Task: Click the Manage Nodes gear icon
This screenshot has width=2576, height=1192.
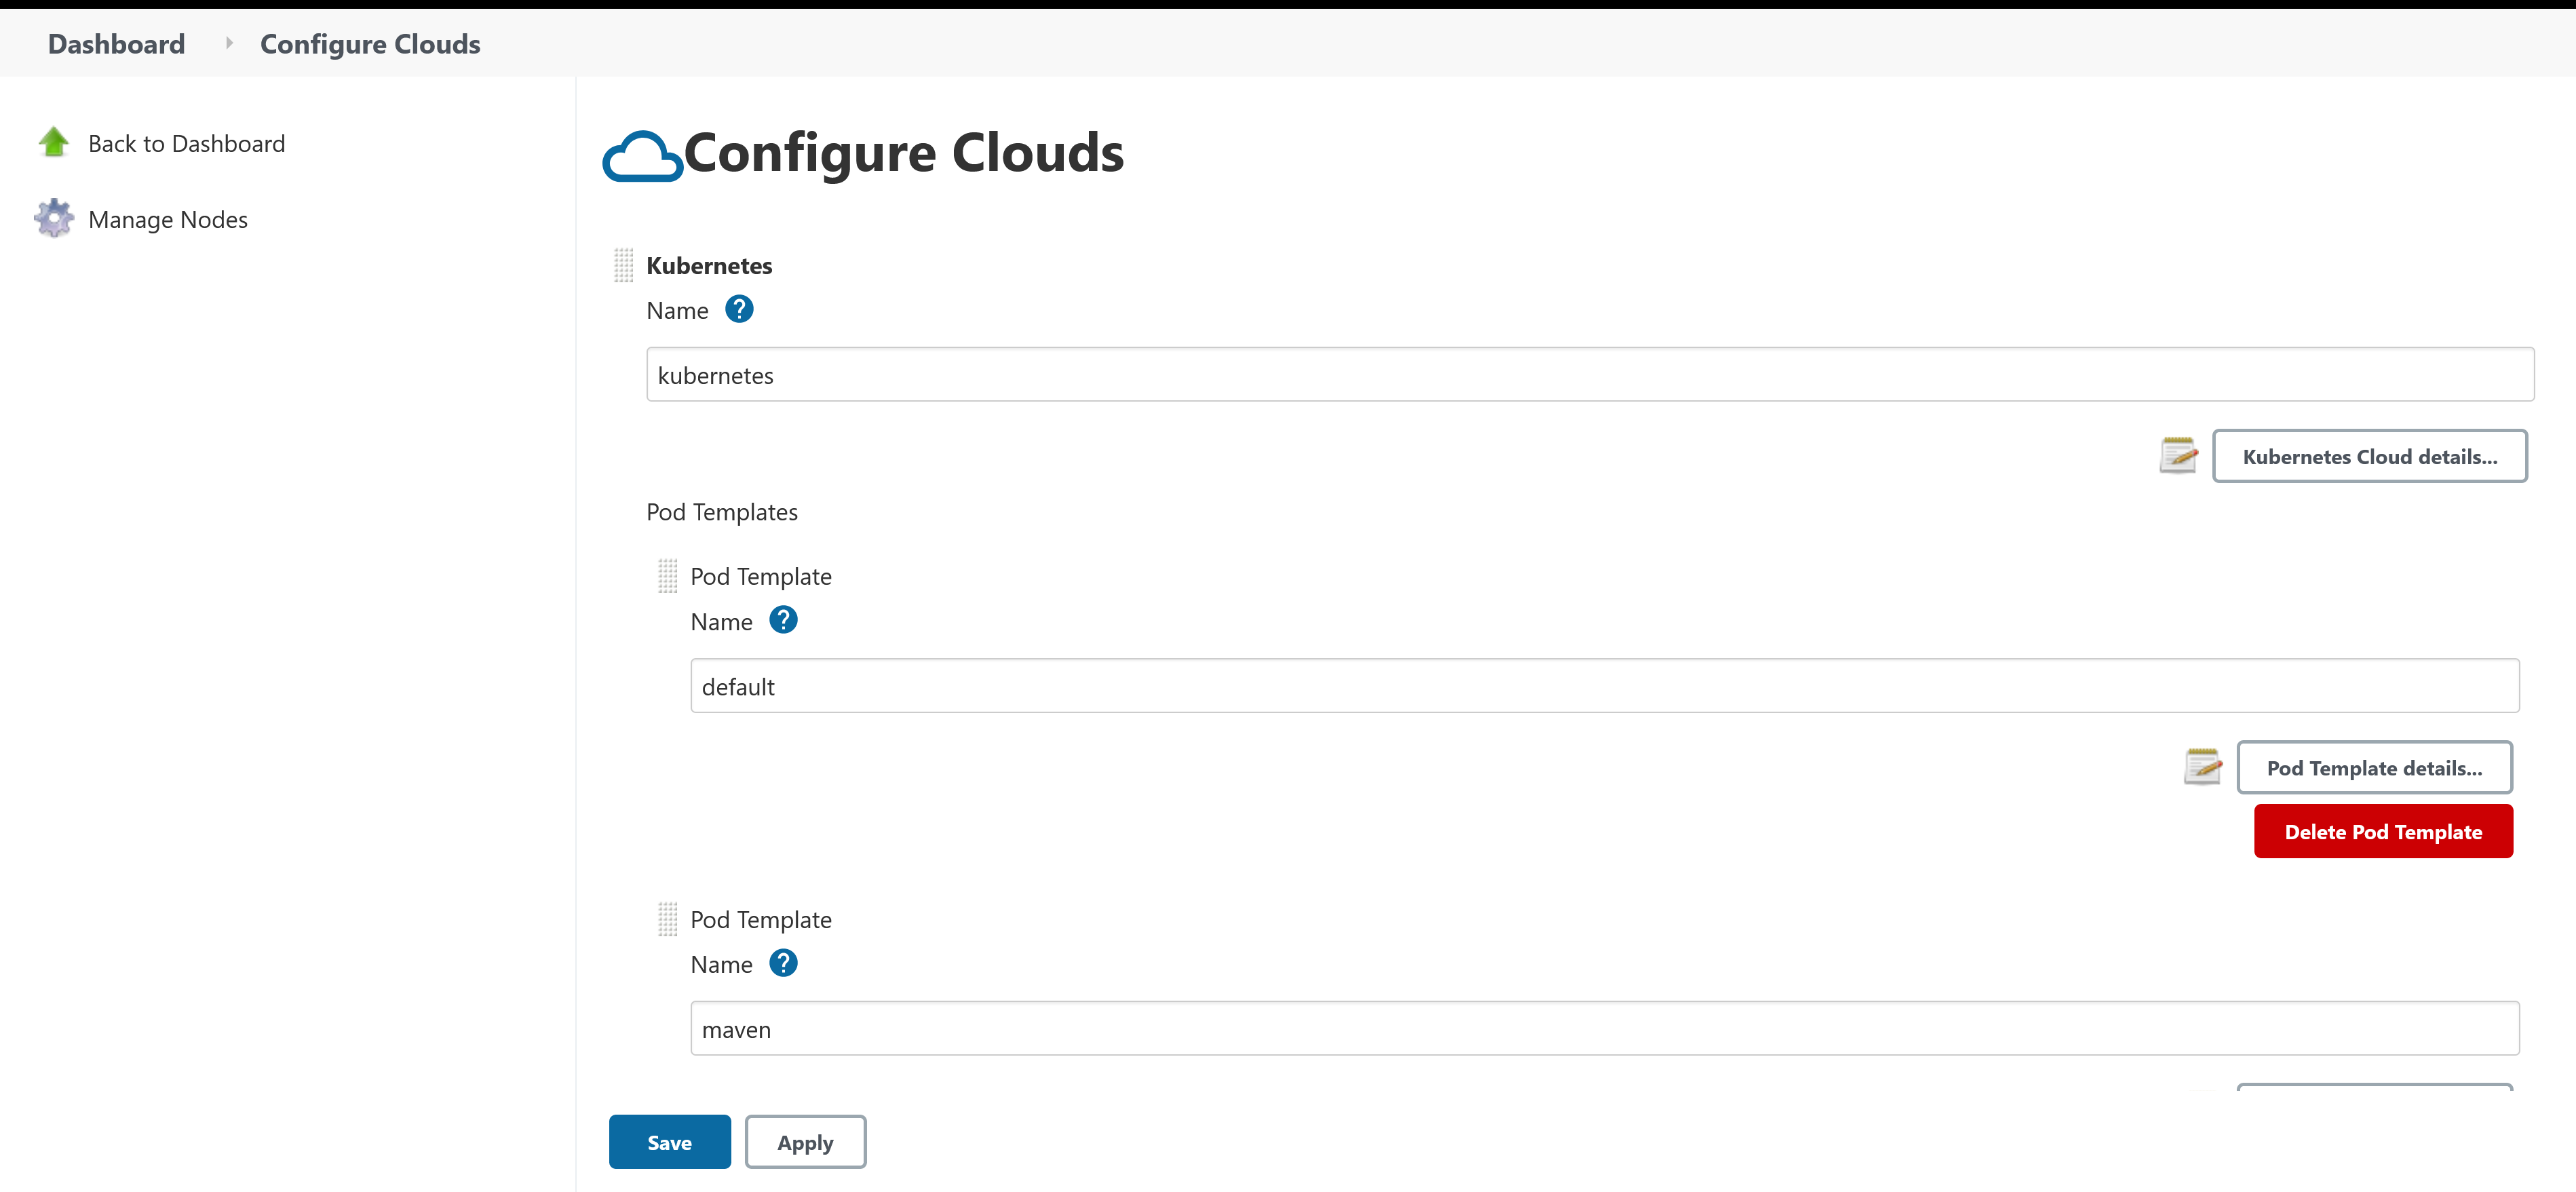Action: click(x=53, y=218)
